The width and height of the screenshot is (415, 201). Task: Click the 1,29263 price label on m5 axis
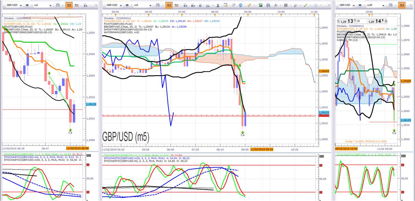[324, 71]
